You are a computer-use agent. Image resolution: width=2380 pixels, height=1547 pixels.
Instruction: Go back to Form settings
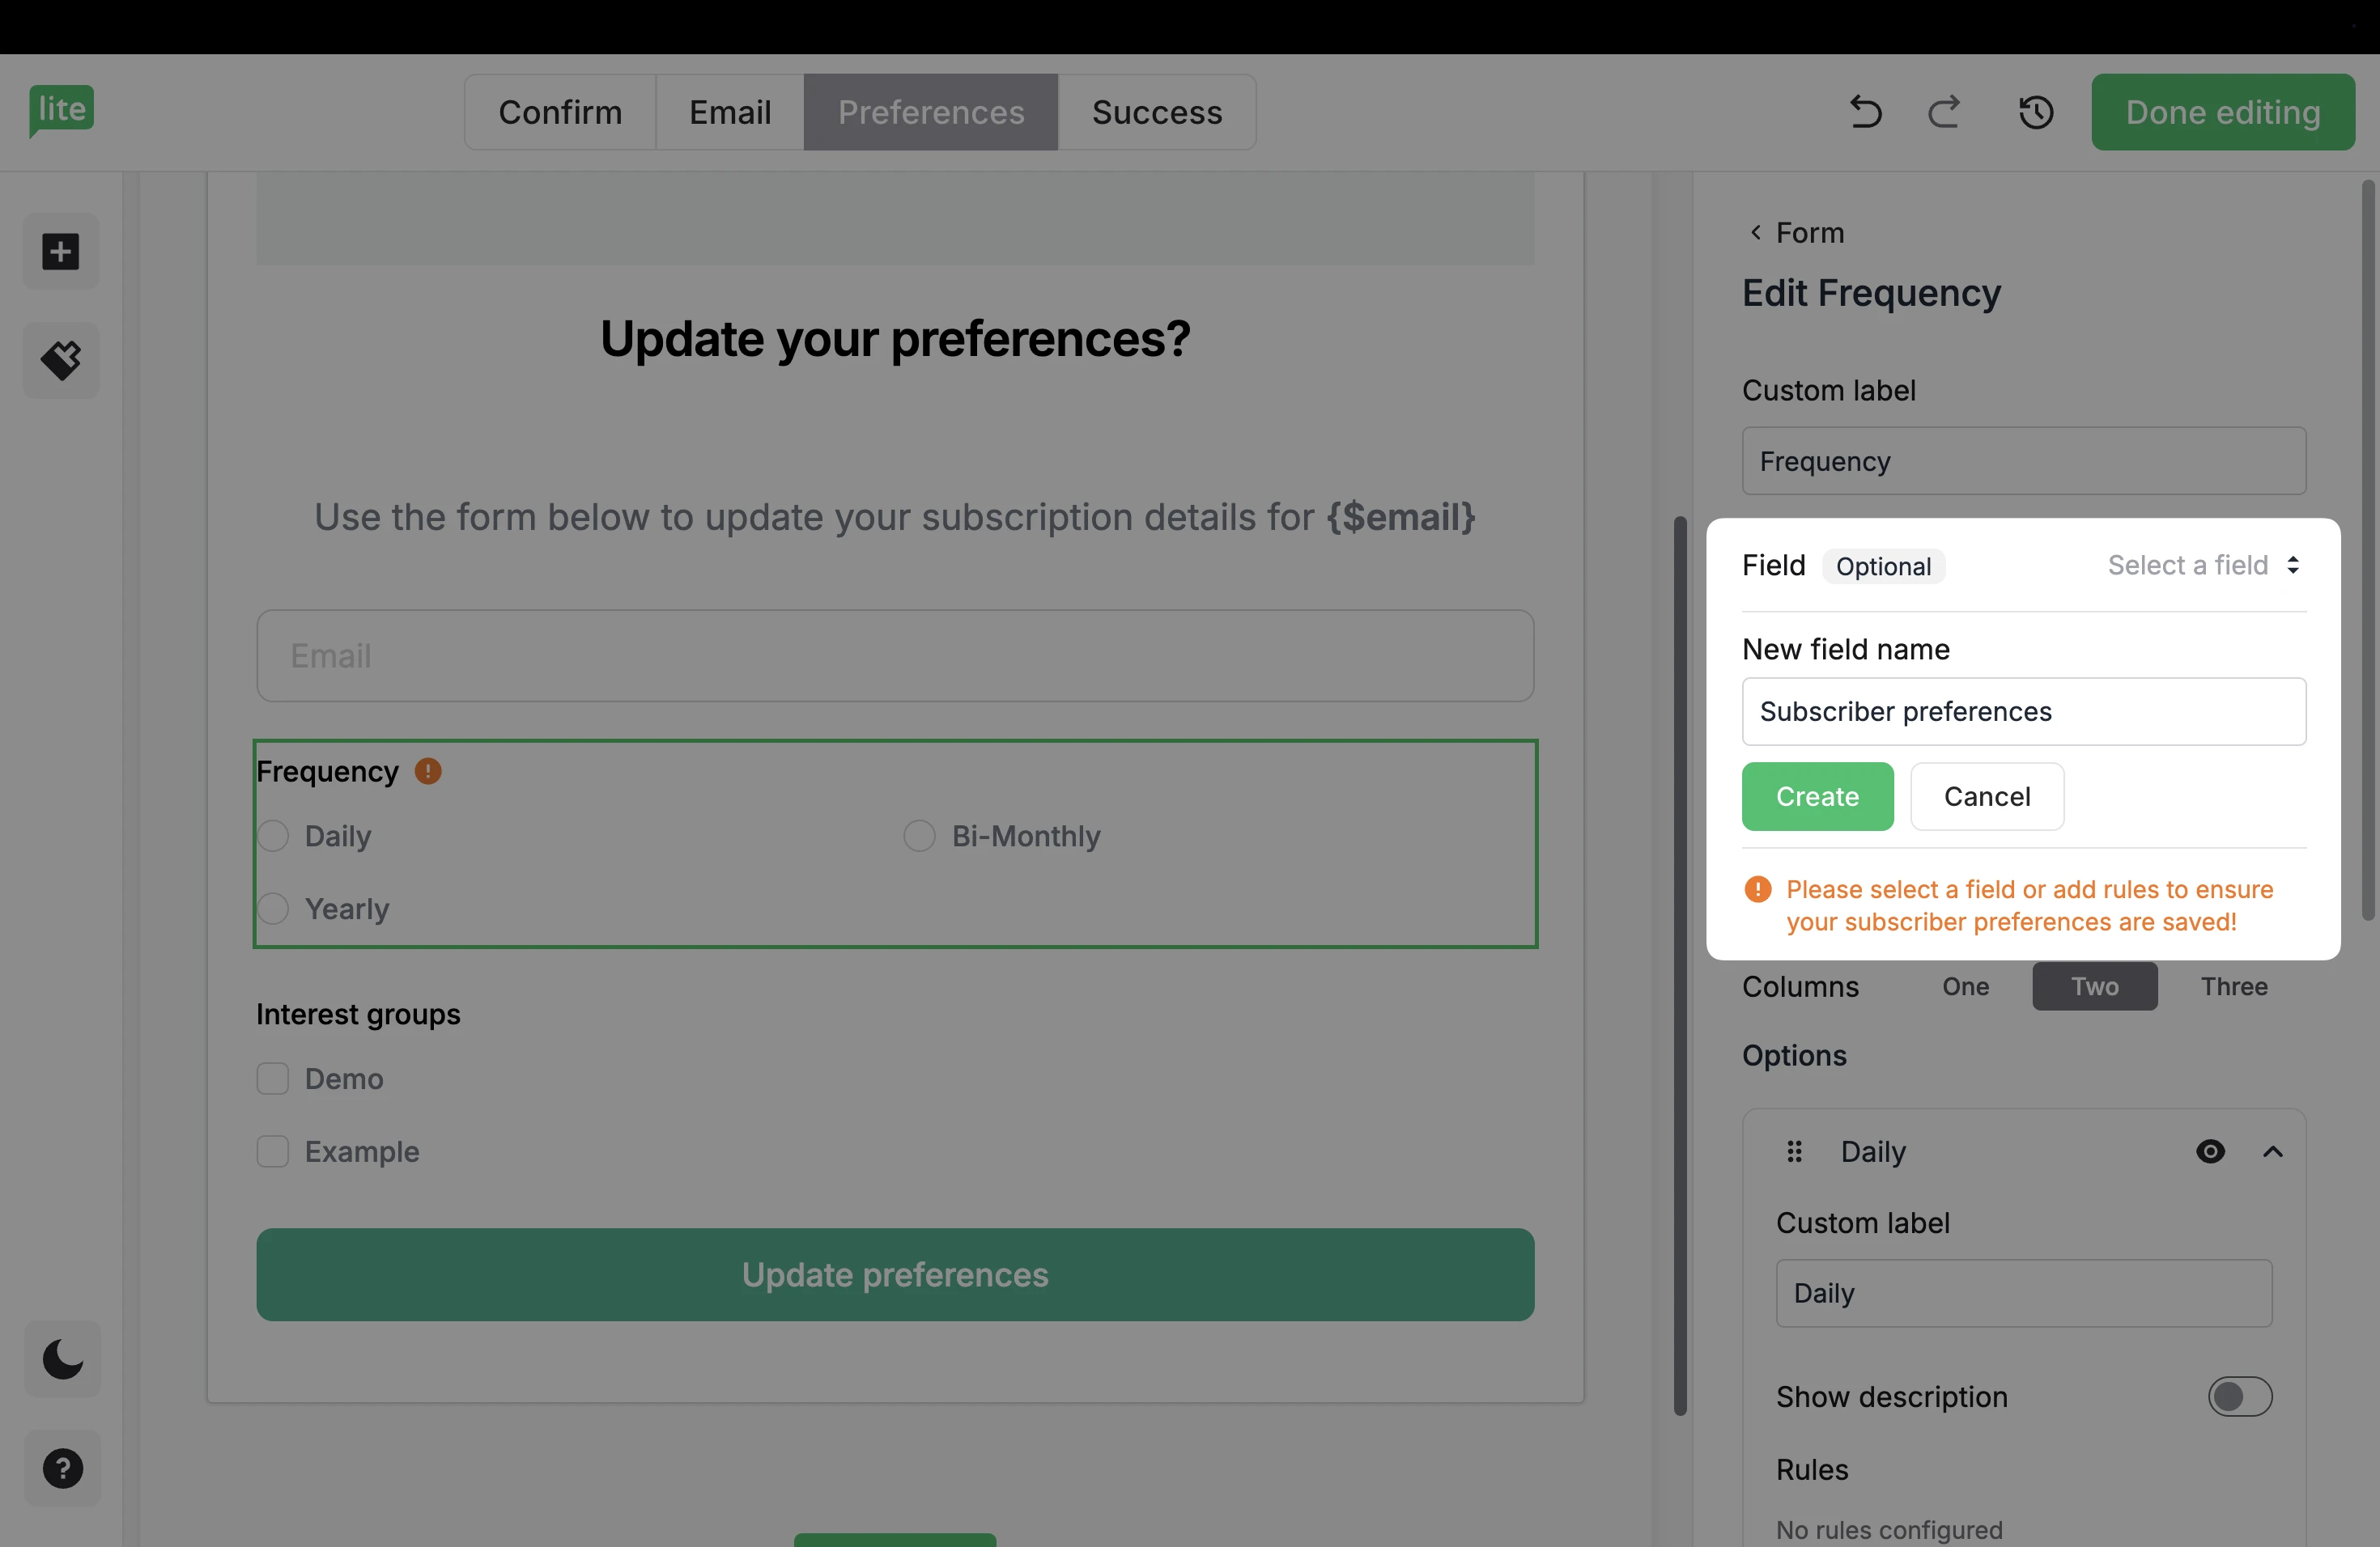[x=1796, y=233]
